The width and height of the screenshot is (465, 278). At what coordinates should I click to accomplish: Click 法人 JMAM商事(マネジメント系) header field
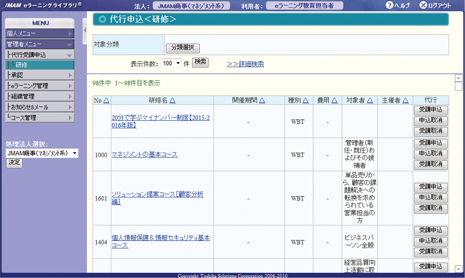(191, 5)
